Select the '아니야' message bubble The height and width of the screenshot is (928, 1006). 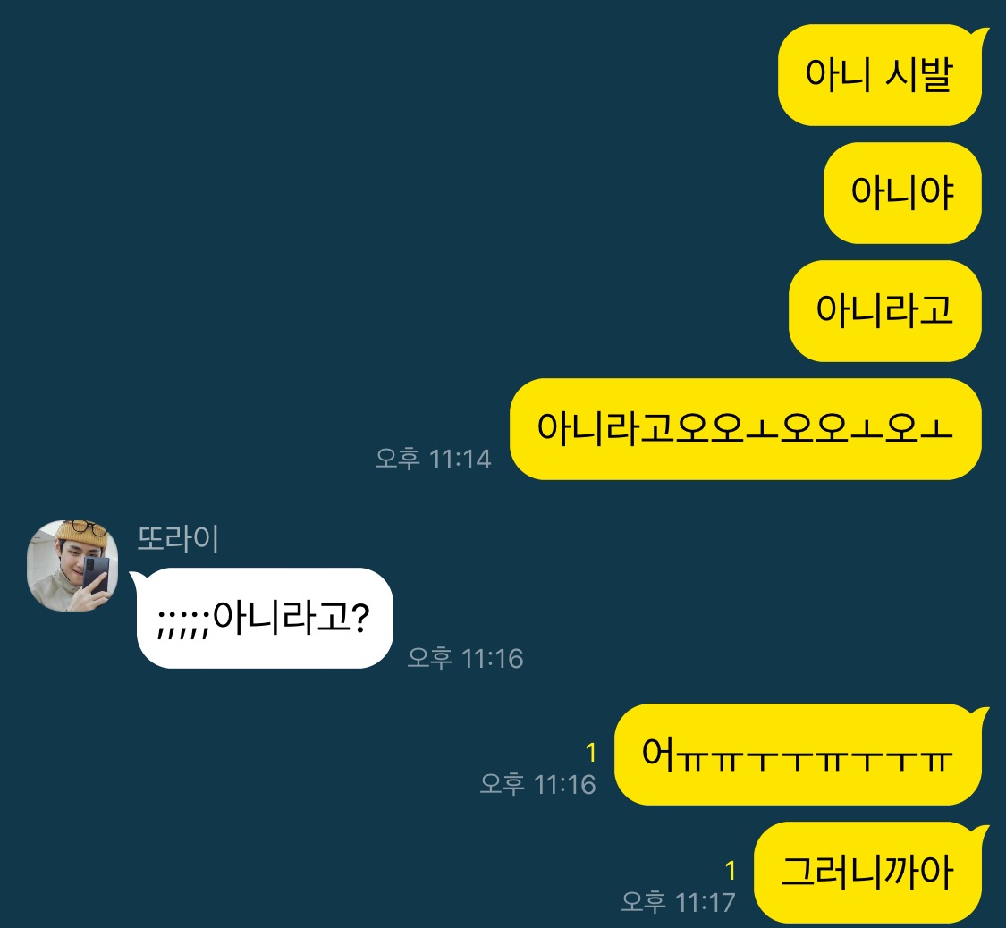click(902, 193)
